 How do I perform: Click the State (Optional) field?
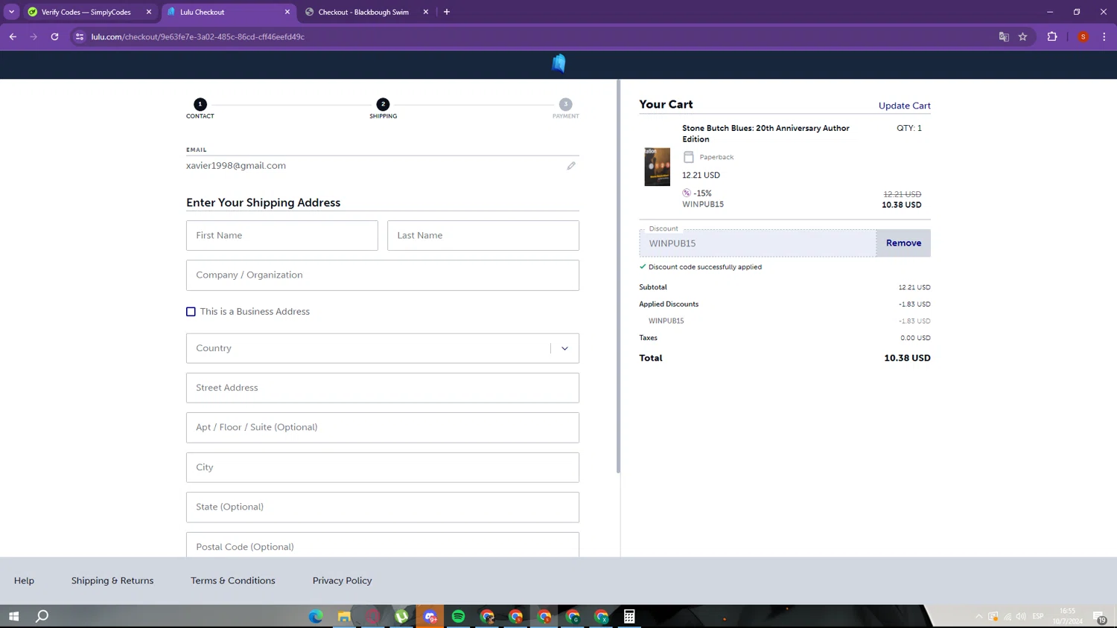383,507
